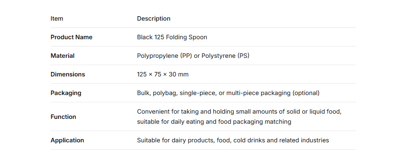Select the Function row label
This screenshot has height=167, width=406.
tap(63, 117)
